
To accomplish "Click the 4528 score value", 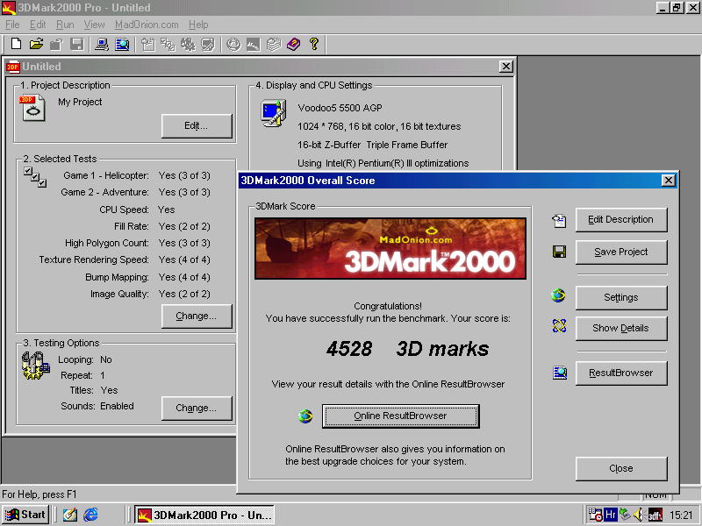I will click(x=349, y=349).
